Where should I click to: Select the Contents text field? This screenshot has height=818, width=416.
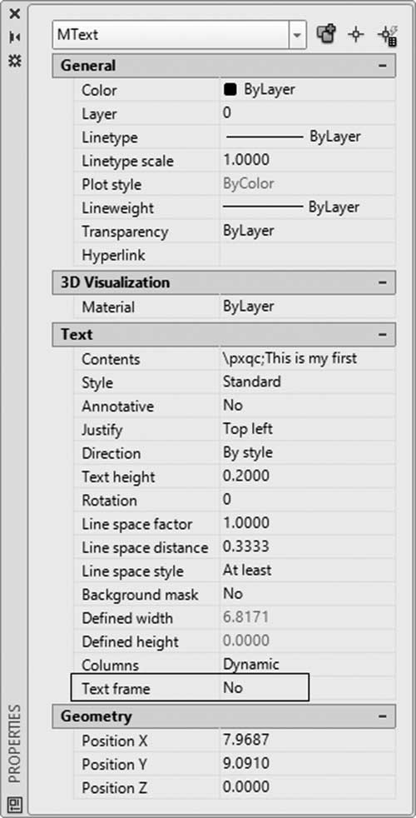tap(308, 358)
